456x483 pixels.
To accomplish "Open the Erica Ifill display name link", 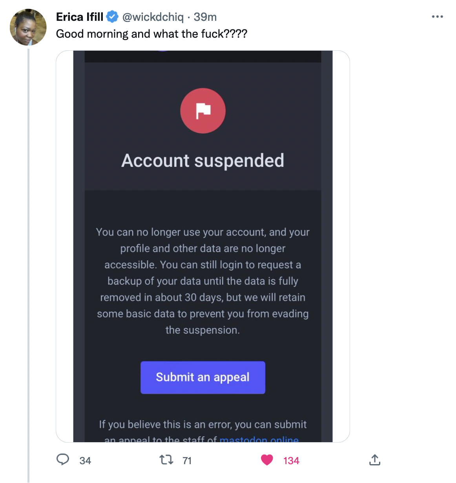I will point(80,17).
